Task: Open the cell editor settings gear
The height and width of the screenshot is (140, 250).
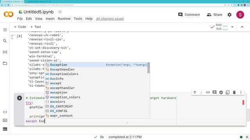Action: [x=221, y=93]
